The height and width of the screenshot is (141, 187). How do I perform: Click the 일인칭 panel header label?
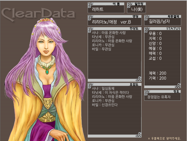(139, 4)
